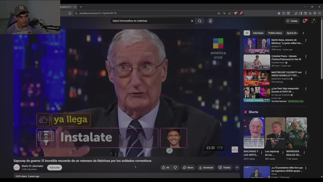This screenshot has width=323, height=182.
Task: Open options for the MASTERCHEF CELEBRITY video
Action: pos(306,73)
